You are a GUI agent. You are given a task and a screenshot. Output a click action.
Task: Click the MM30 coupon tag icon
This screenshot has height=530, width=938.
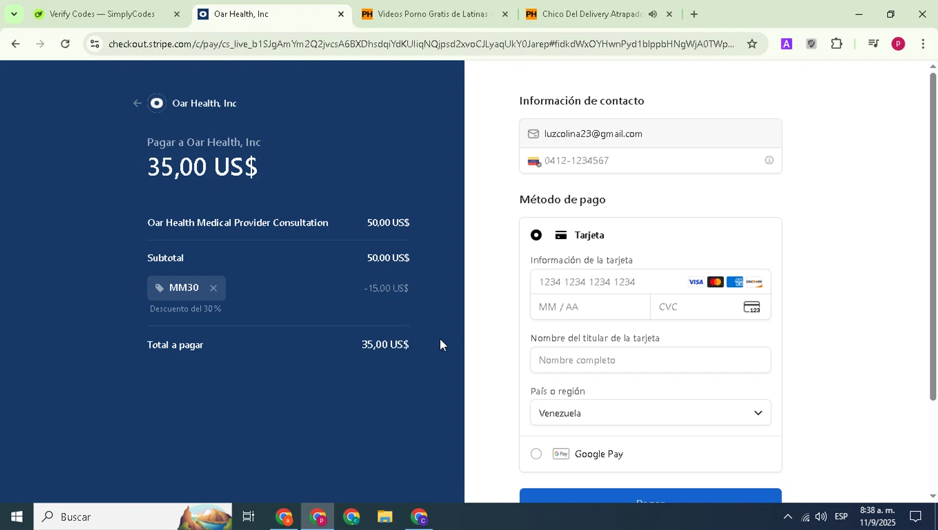click(159, 288)
